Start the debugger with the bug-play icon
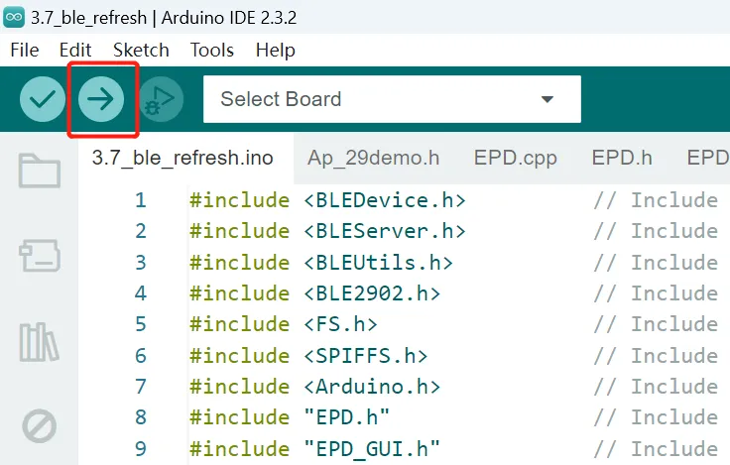The height and width of the screenshot is (465, 730). tap(161, 99)
